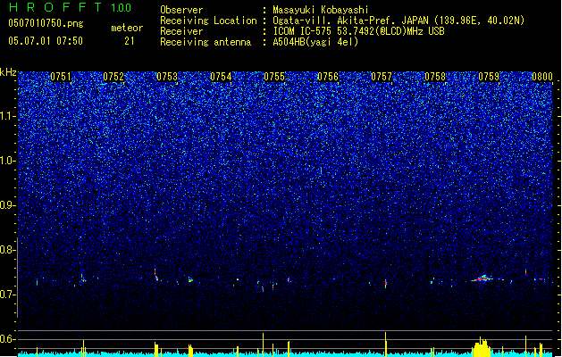
Task: Click the Receiving Location label
Action: coord(208,21)
